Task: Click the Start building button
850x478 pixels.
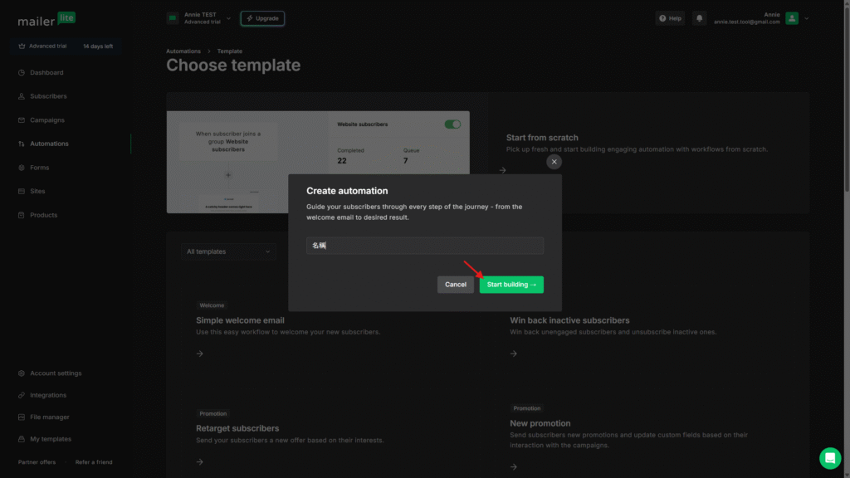Action: 511,285
